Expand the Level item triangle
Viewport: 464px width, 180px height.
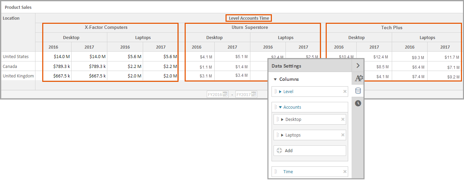pyautogui.click(x=280, y=91)
